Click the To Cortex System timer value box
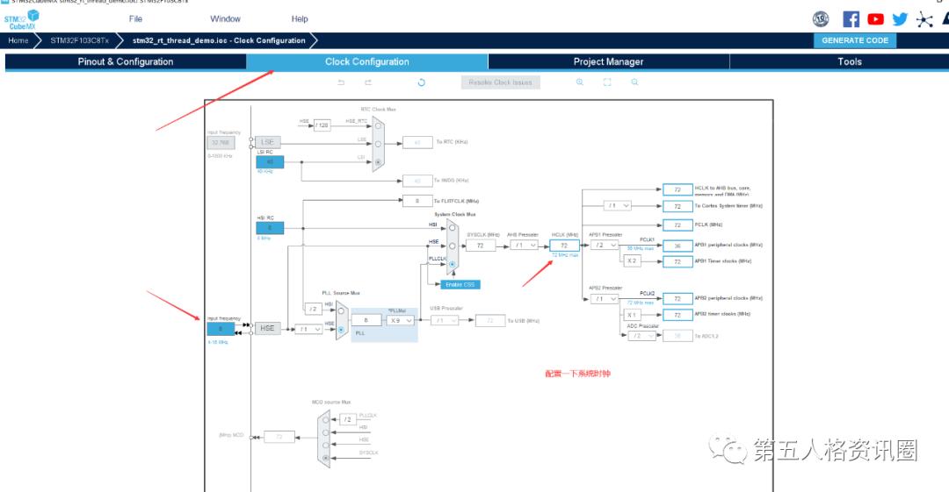This screenshot has width=949, height=492. 677,206
